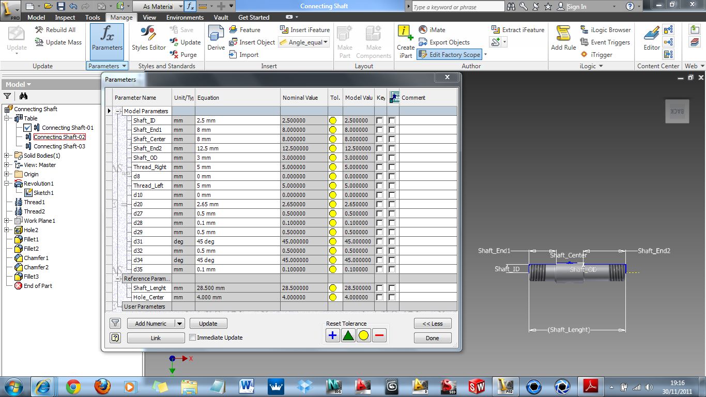Set the tolerance for Shaft_ID yellow circle

click(x=332, y=120)
